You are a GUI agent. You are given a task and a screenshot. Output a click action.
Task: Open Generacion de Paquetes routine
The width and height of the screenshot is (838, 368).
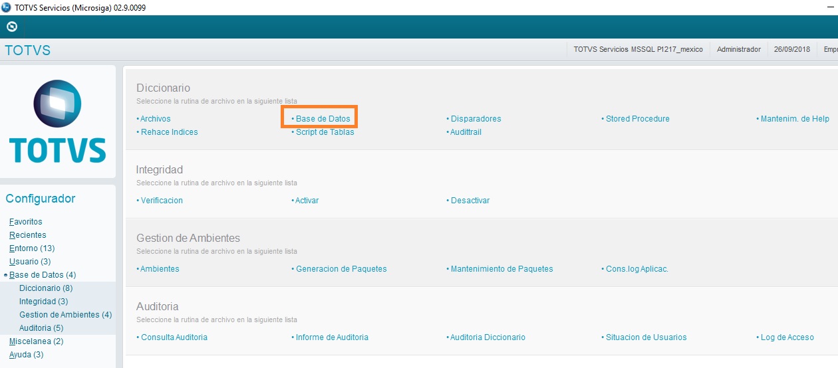[341, 269]
